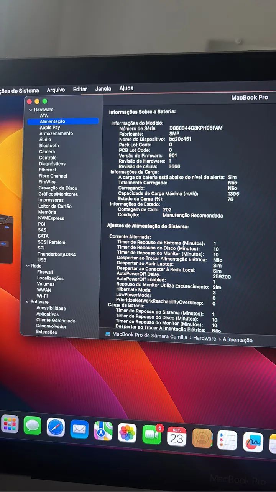Image resolution: width=276 pixels, height=492 pixels.
Task: Click the laptop icon in path bar
Action: click(x=107, y=334)
